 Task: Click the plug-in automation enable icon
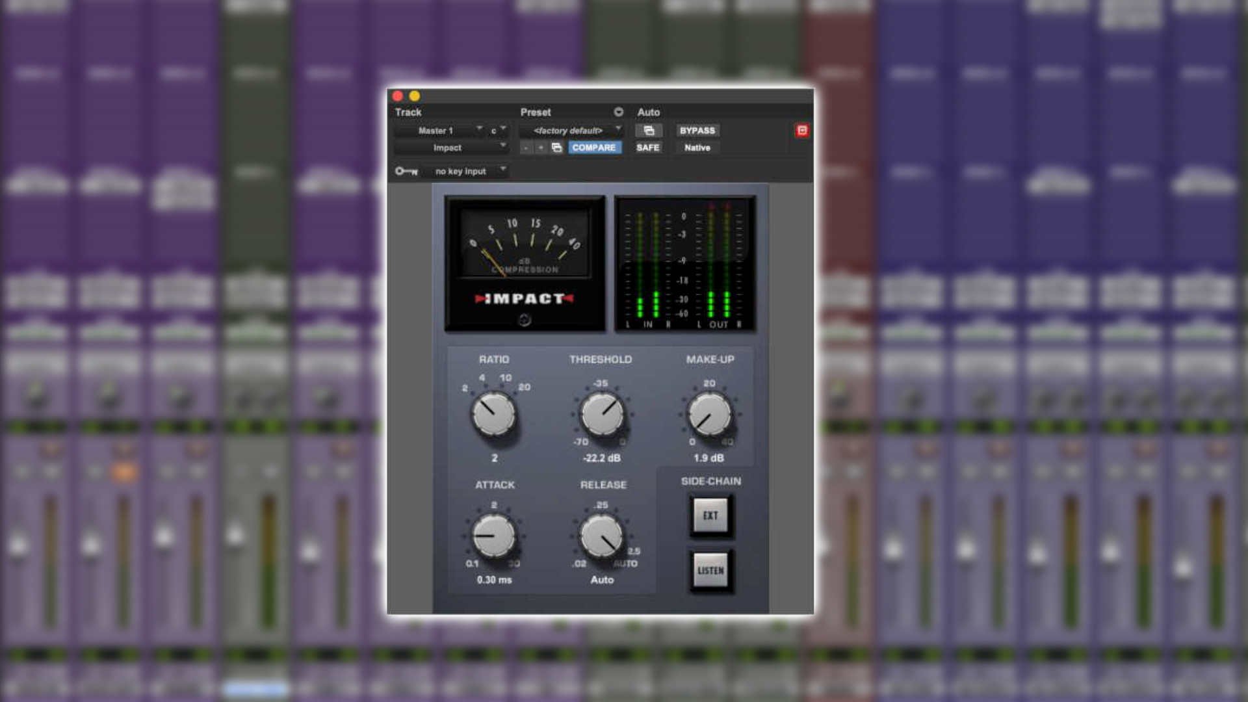(x=649, y=131)
